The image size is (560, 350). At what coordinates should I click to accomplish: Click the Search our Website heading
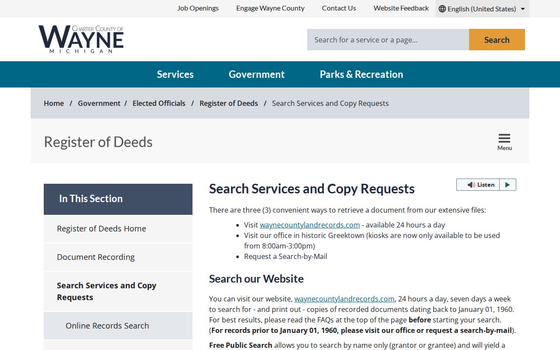[256, 279]
